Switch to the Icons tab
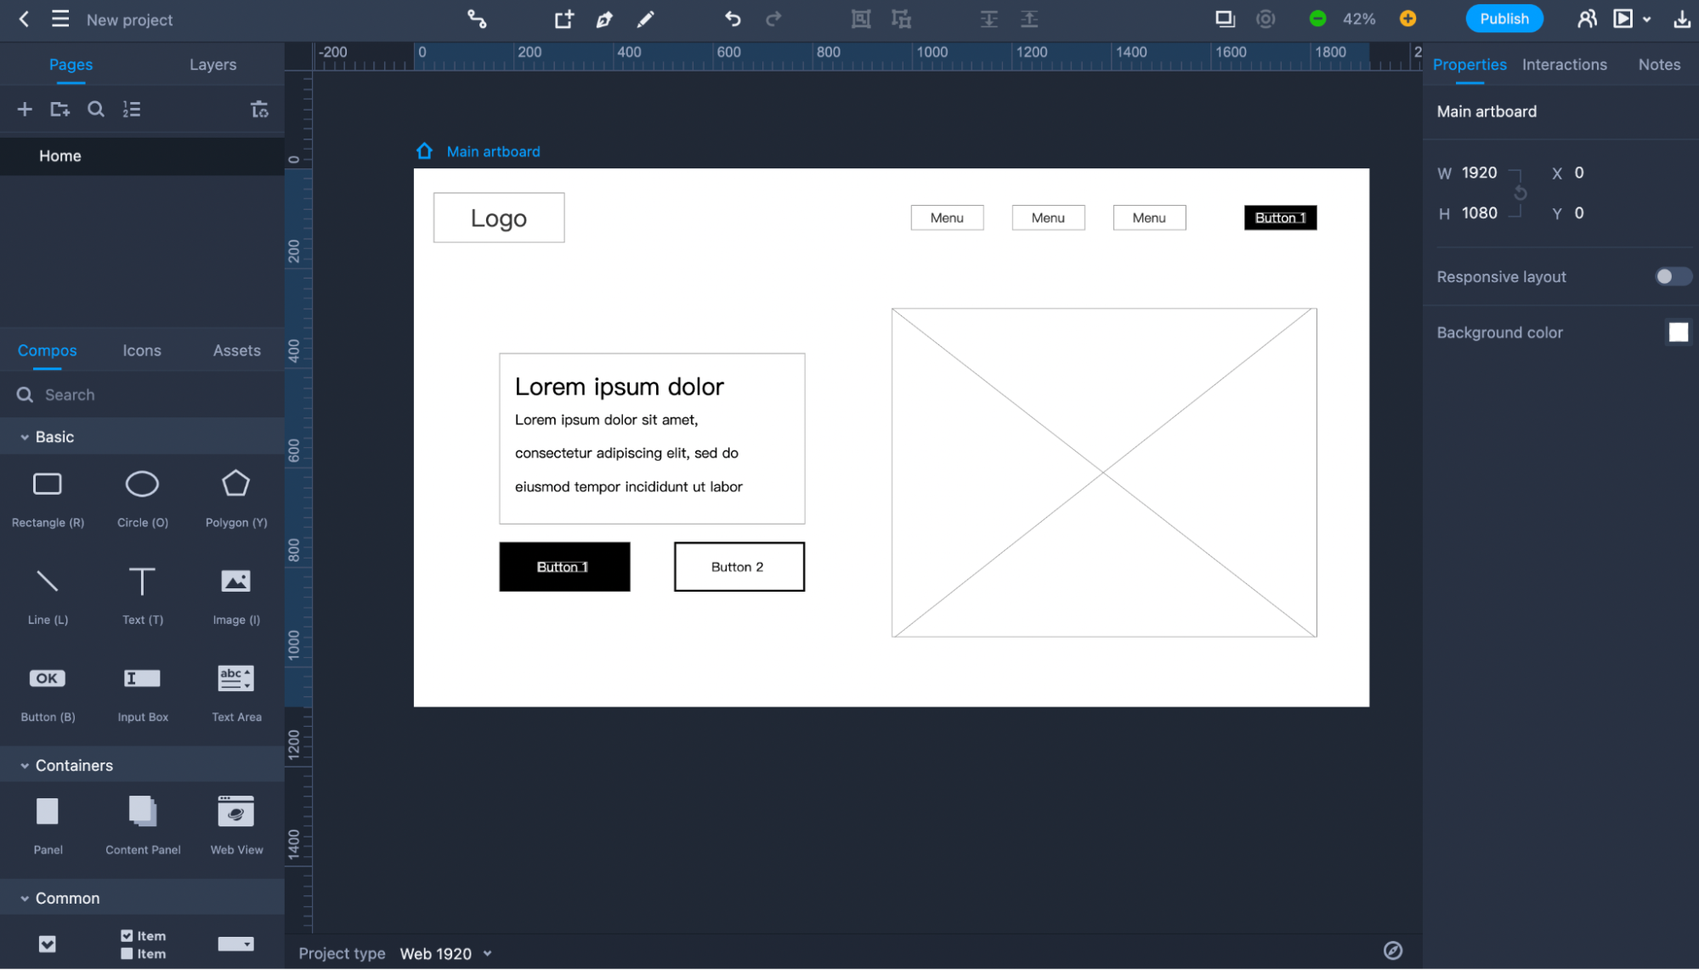 142,350
